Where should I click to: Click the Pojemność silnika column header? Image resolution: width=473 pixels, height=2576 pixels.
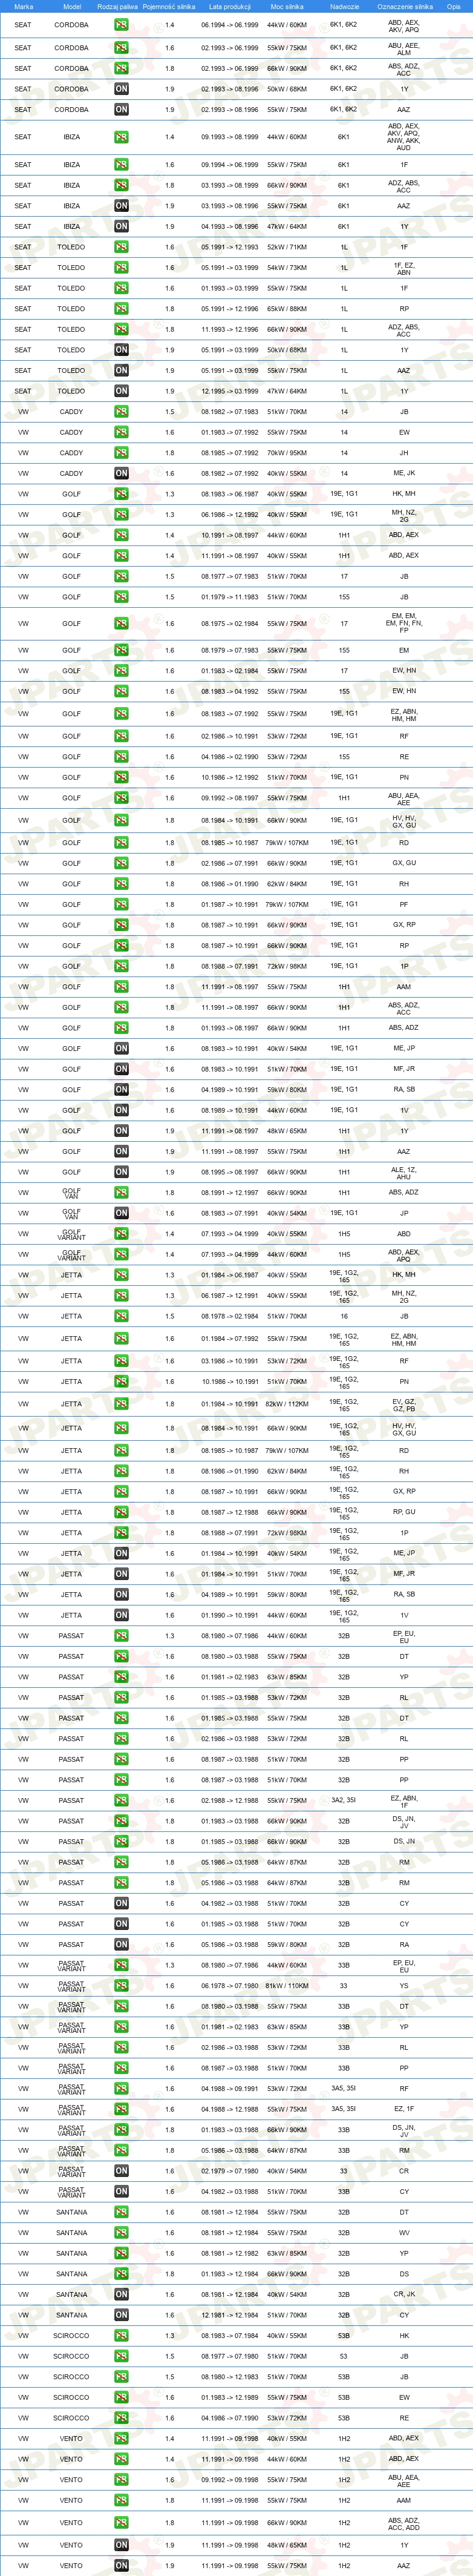[x=169, y=6]
